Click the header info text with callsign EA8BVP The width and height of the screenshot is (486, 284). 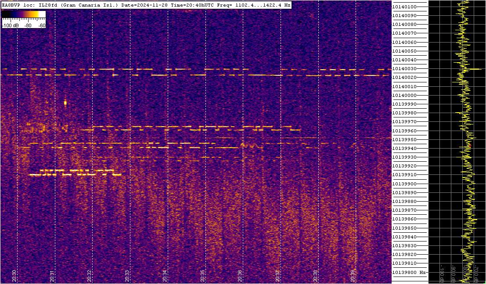pos(146,5)
